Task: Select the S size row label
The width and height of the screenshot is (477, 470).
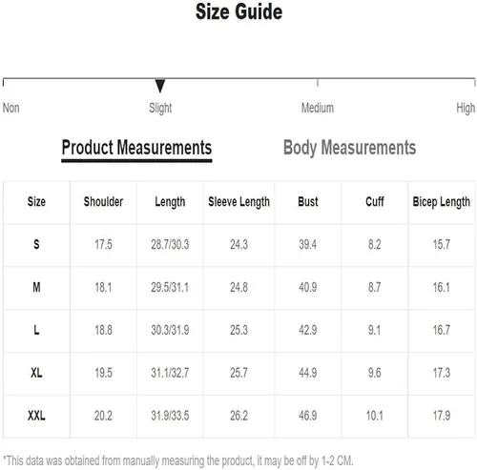Action: pos(36,244)
